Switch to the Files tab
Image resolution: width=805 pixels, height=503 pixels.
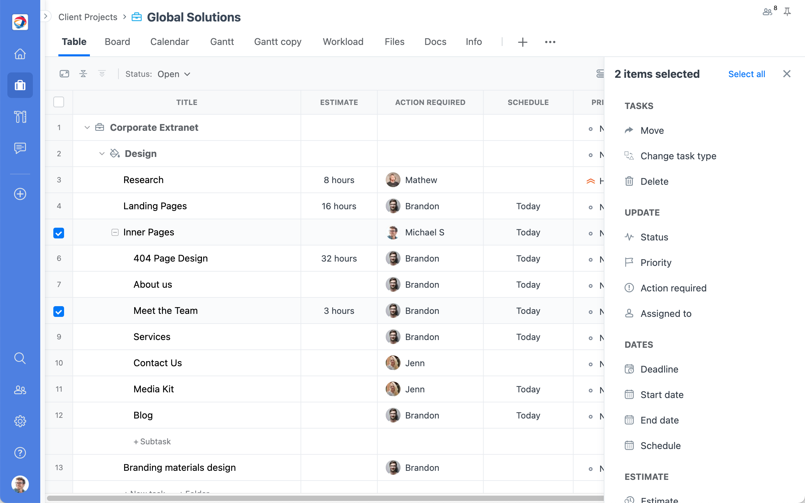[394, 42]
